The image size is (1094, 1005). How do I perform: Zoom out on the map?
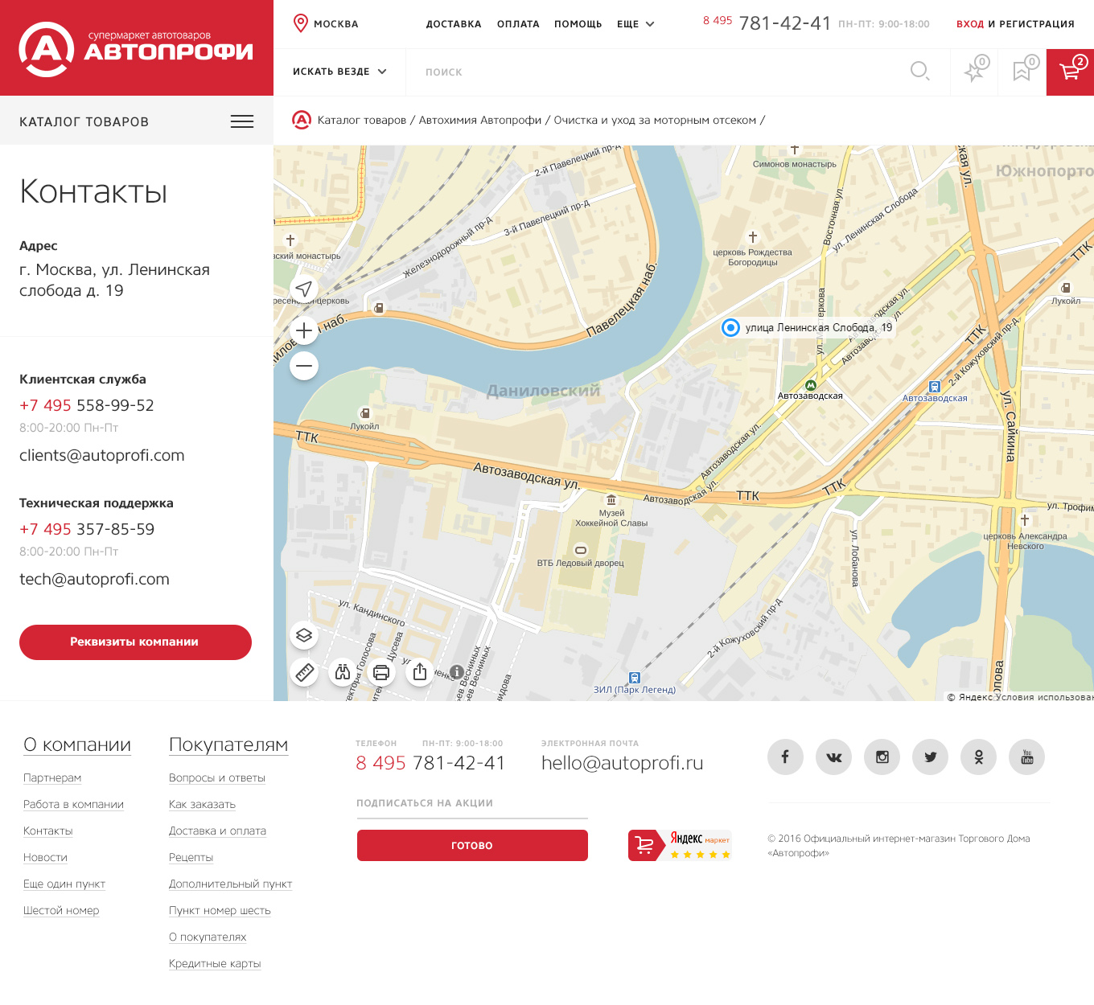pyautogui.click(x=304, y=366)
